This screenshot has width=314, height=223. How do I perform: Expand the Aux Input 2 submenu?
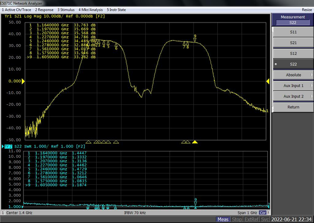tap(293, 97)
